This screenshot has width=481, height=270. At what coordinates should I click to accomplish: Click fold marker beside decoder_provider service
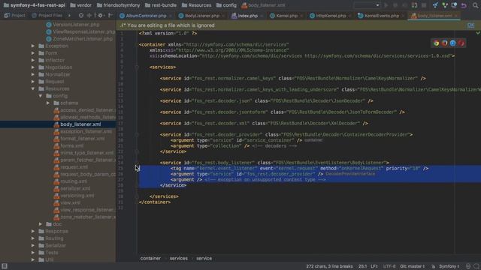(137, 134)
